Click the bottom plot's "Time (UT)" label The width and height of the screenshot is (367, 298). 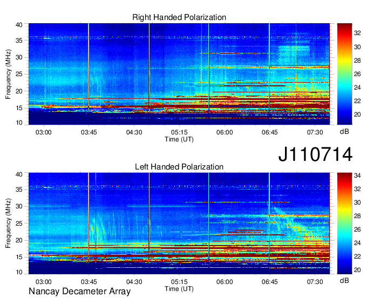click(179, 289)
